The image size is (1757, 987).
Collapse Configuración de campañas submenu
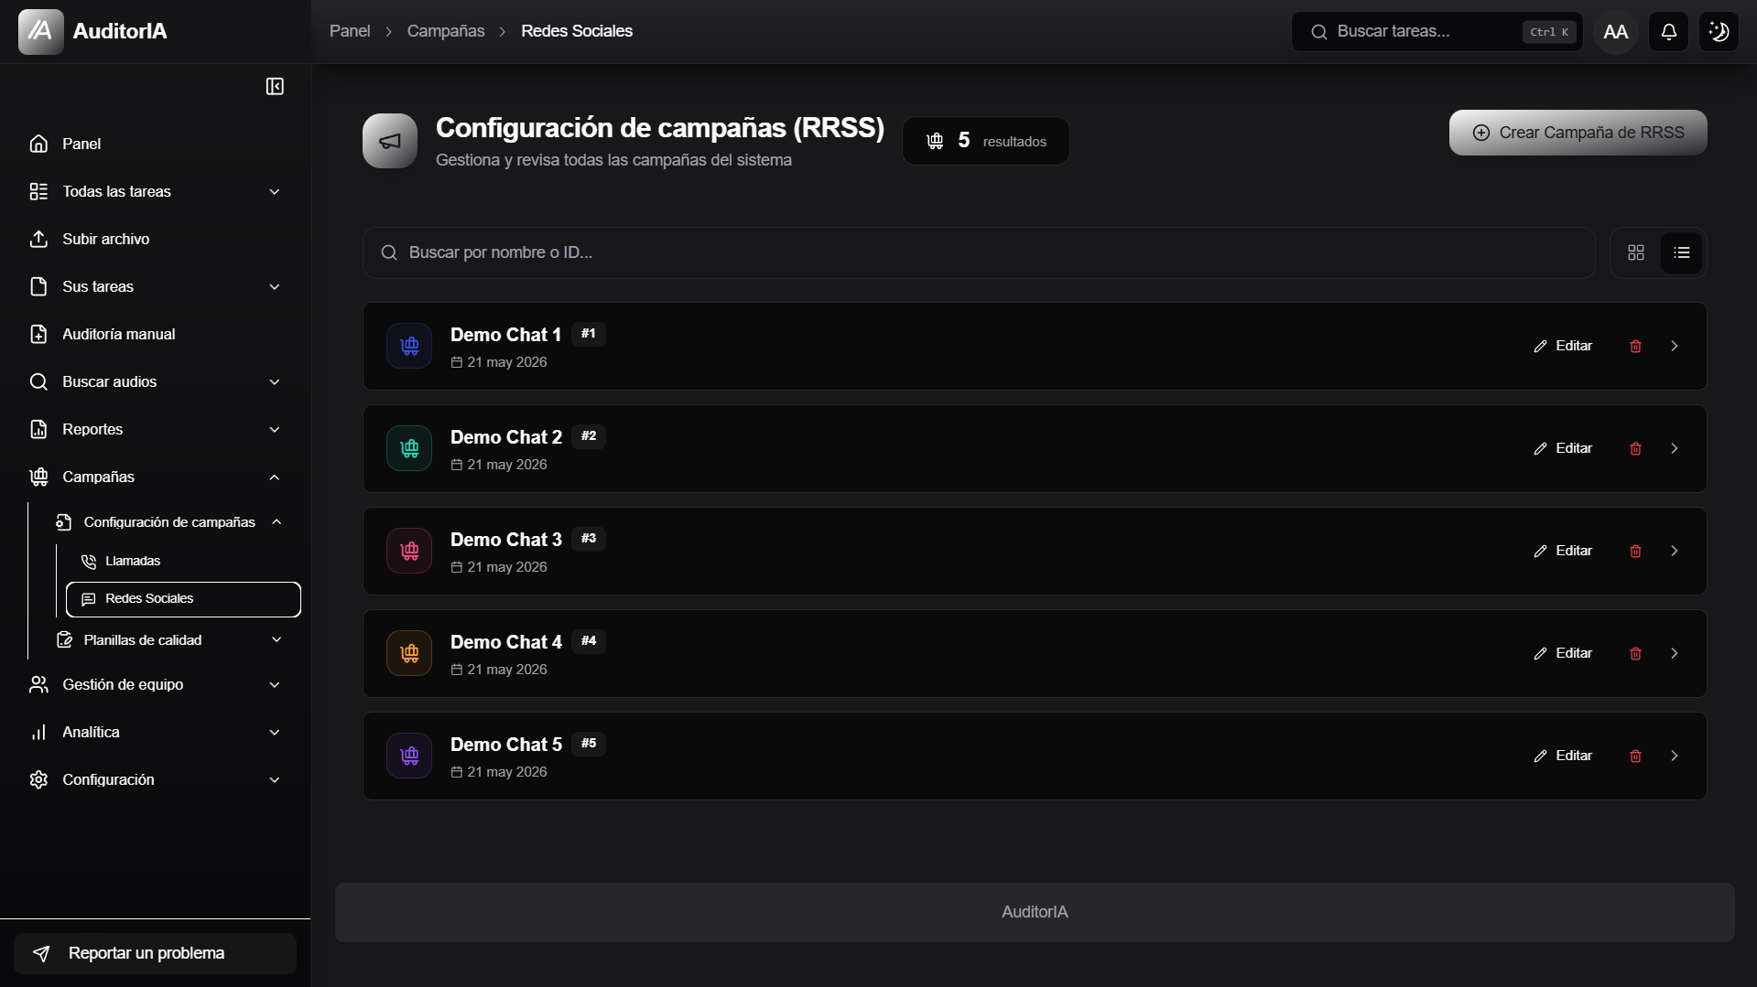coord(169,521)
